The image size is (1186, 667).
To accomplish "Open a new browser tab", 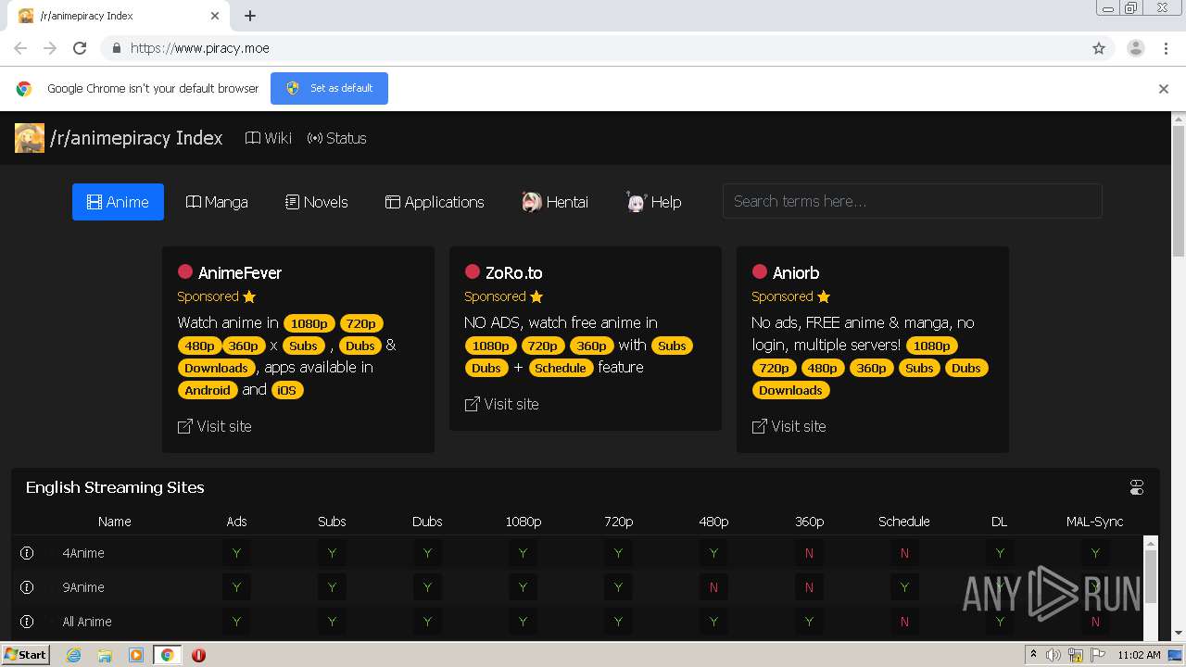I will pos(250,16).
